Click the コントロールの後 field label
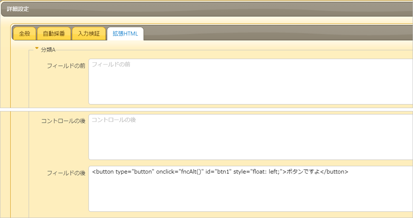Screen dimensions: 413x218 point(63,120)
